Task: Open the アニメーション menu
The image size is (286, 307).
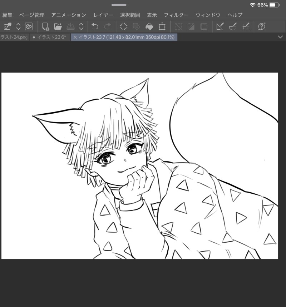Action: 69,15
